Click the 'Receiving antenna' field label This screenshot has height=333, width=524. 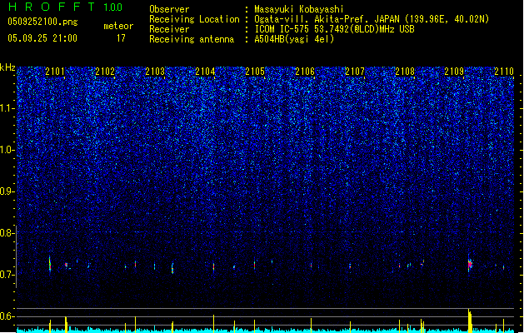point(192,39)
